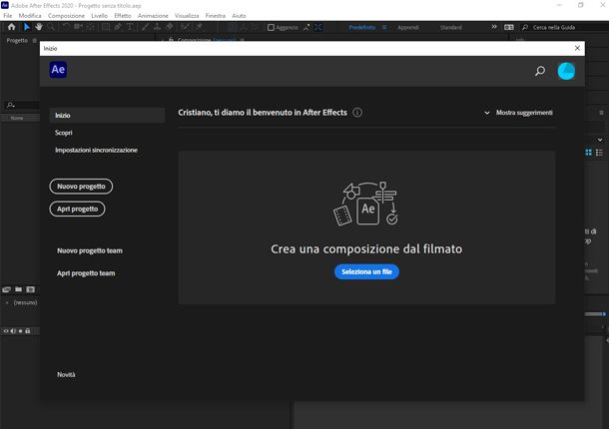
Task: Click Apri progetto team
Action: tap(86, 273)
